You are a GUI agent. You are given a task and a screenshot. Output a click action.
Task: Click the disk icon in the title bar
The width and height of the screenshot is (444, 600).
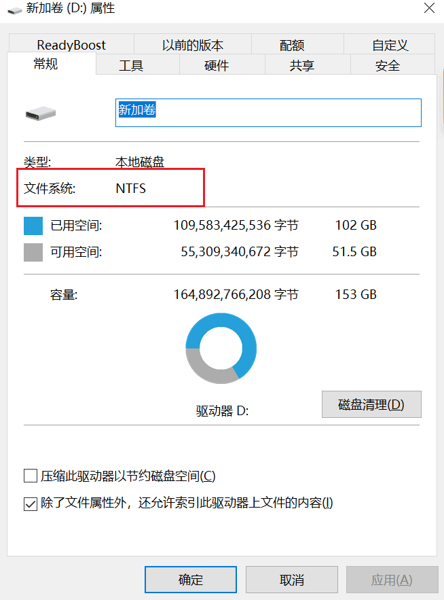14,10
